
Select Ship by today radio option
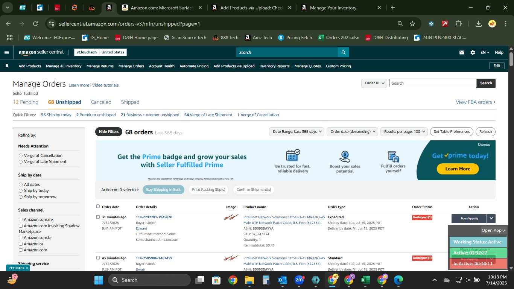coord(21,190)
